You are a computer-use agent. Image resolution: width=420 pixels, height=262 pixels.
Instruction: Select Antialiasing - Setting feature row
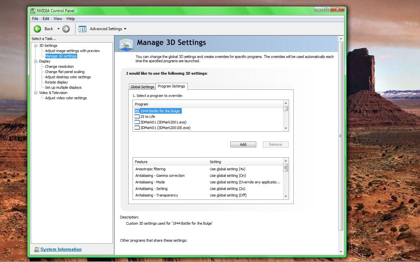point(151,189)
